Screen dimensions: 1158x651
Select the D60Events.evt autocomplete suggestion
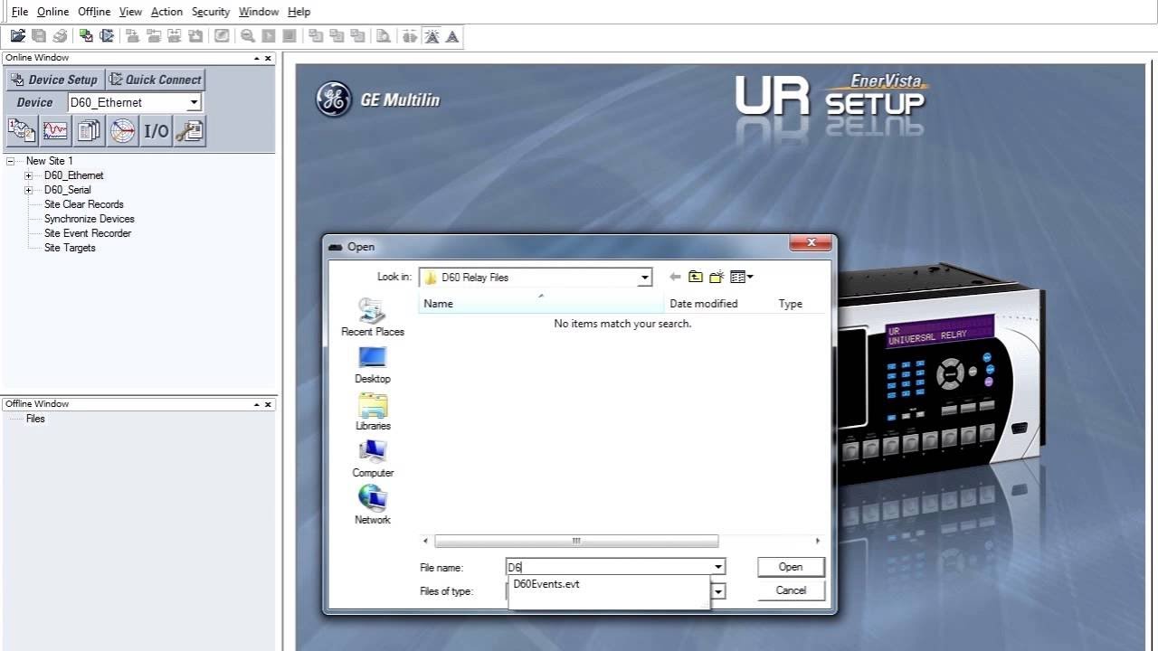click(x=546, y=584)
